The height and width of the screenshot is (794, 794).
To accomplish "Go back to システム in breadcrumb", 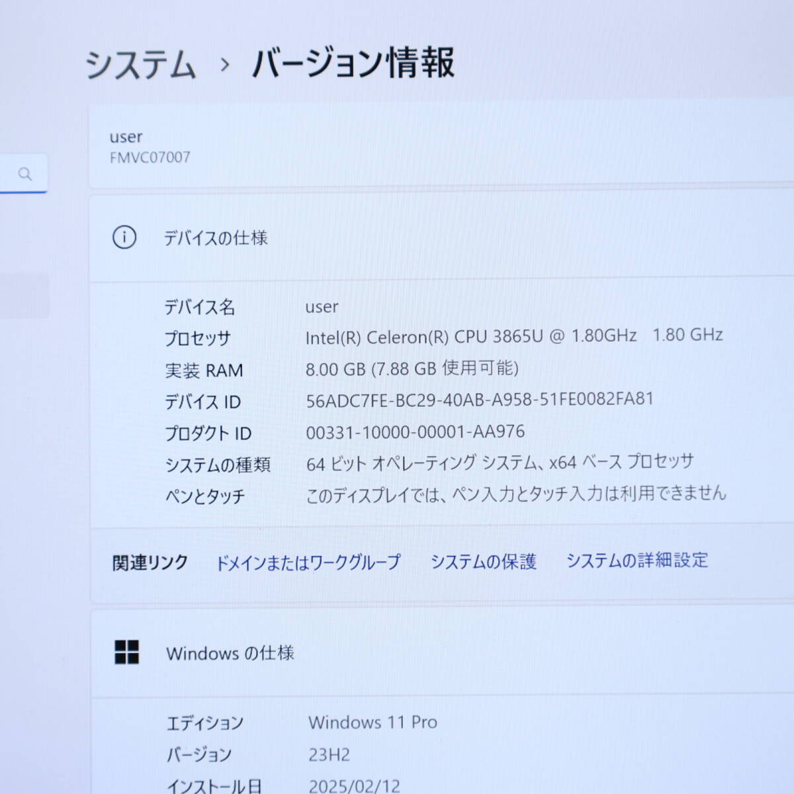I will click(140, 65).
